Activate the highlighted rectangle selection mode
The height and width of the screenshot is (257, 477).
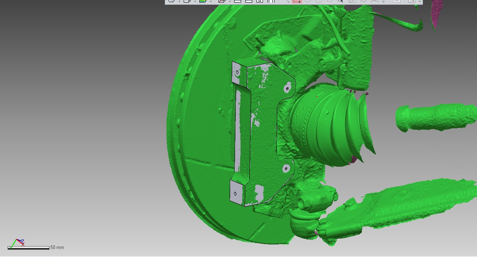[297, 1]
